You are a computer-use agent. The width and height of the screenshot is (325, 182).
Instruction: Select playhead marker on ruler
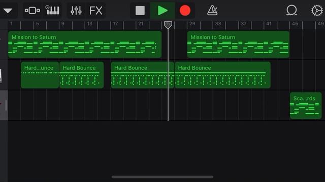point(168,25)
